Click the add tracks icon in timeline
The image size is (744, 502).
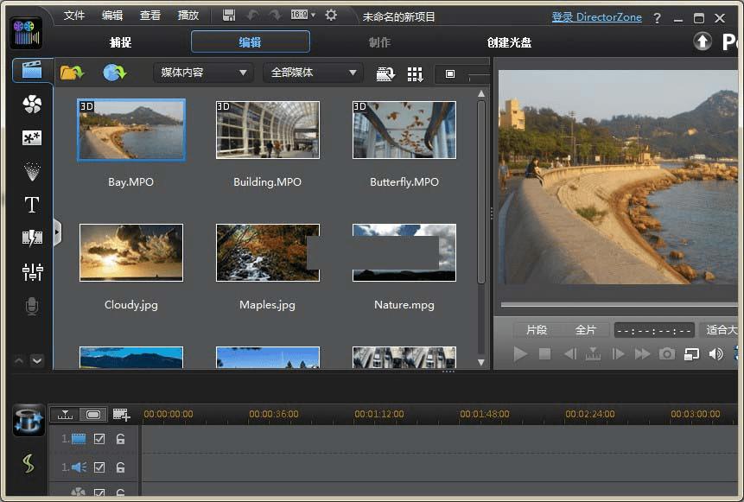point(121,415)
